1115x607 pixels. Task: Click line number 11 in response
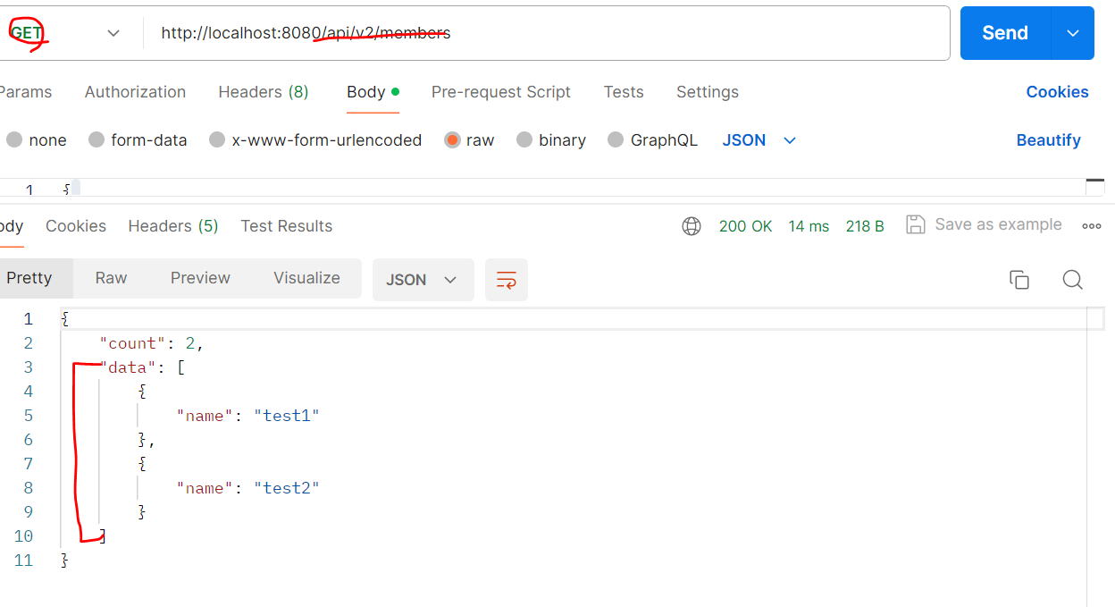[23, 560]
